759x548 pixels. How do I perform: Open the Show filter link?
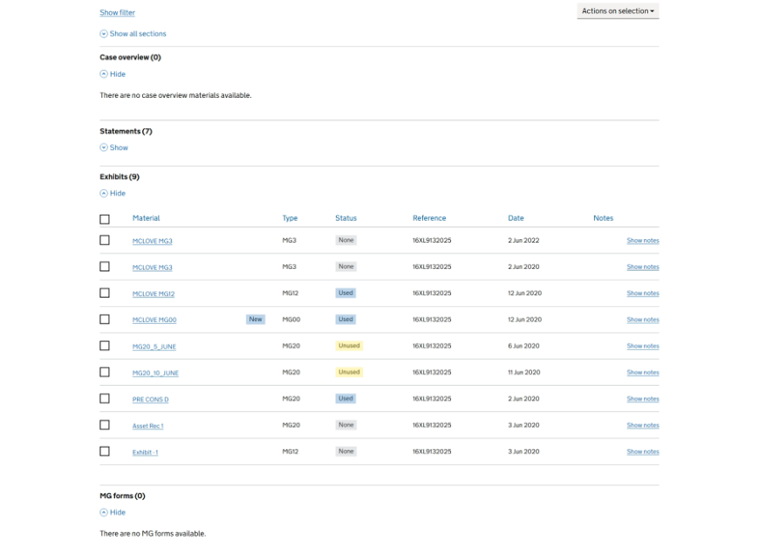[117, 12]
